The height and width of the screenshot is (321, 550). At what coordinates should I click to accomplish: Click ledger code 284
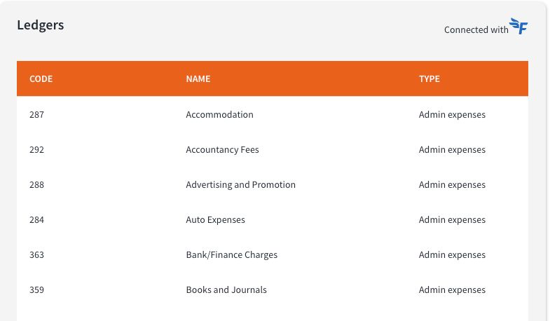point(37,219)
